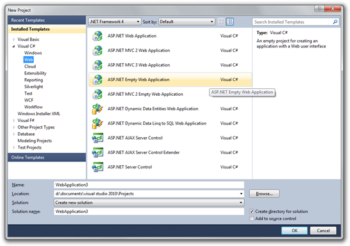Screen dimensions: 350x246
Task: Select the Web category
Action: tap(29, 59)
